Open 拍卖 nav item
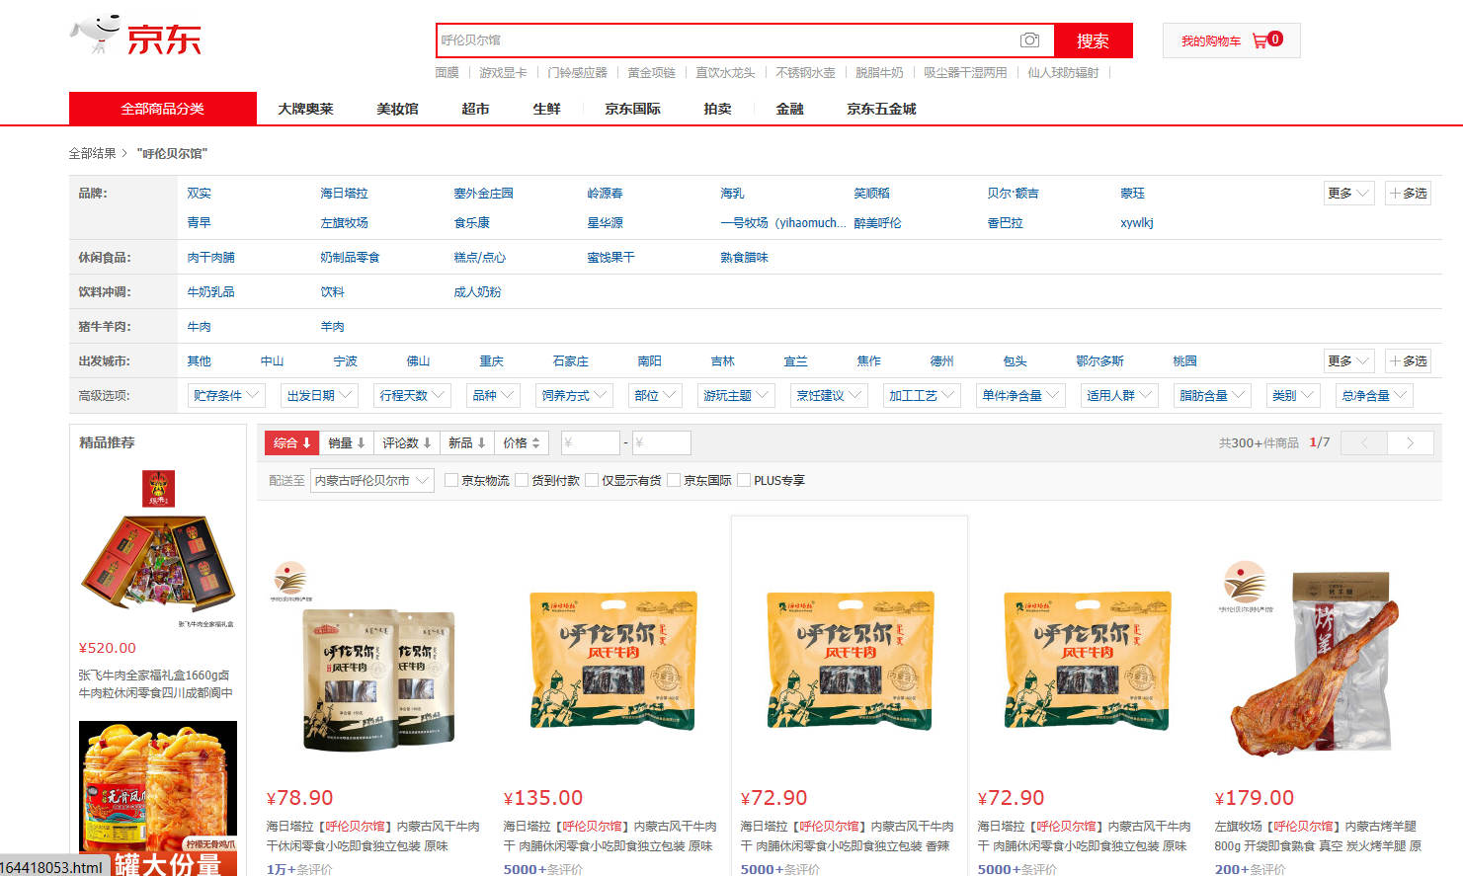This screenshot has height=876, width=1463. pos(717,109)
